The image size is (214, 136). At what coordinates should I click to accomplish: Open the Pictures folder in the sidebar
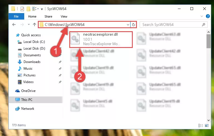[27, 75]
